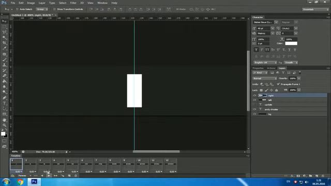Toggle the Propagate Frame 1 checkbox

(278, 84)
